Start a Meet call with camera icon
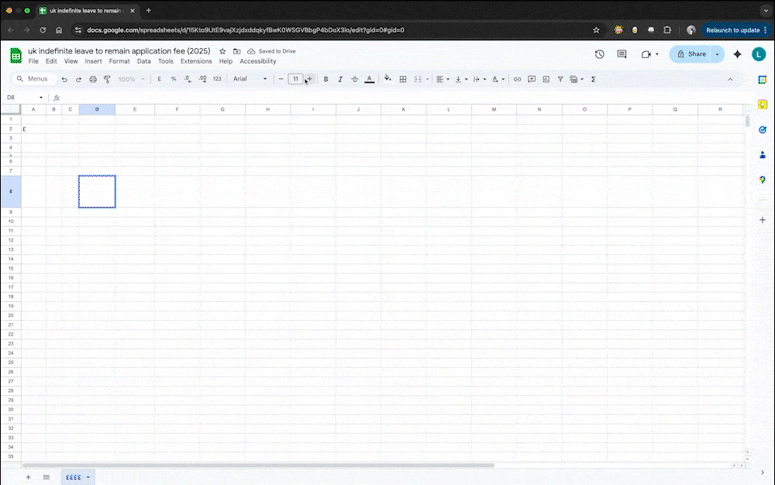 pyautogui.click(x=646, y=54)
